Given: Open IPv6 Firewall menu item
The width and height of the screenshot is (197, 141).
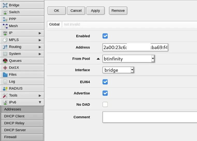Looking at the screenshot, I should coord(22,137).
